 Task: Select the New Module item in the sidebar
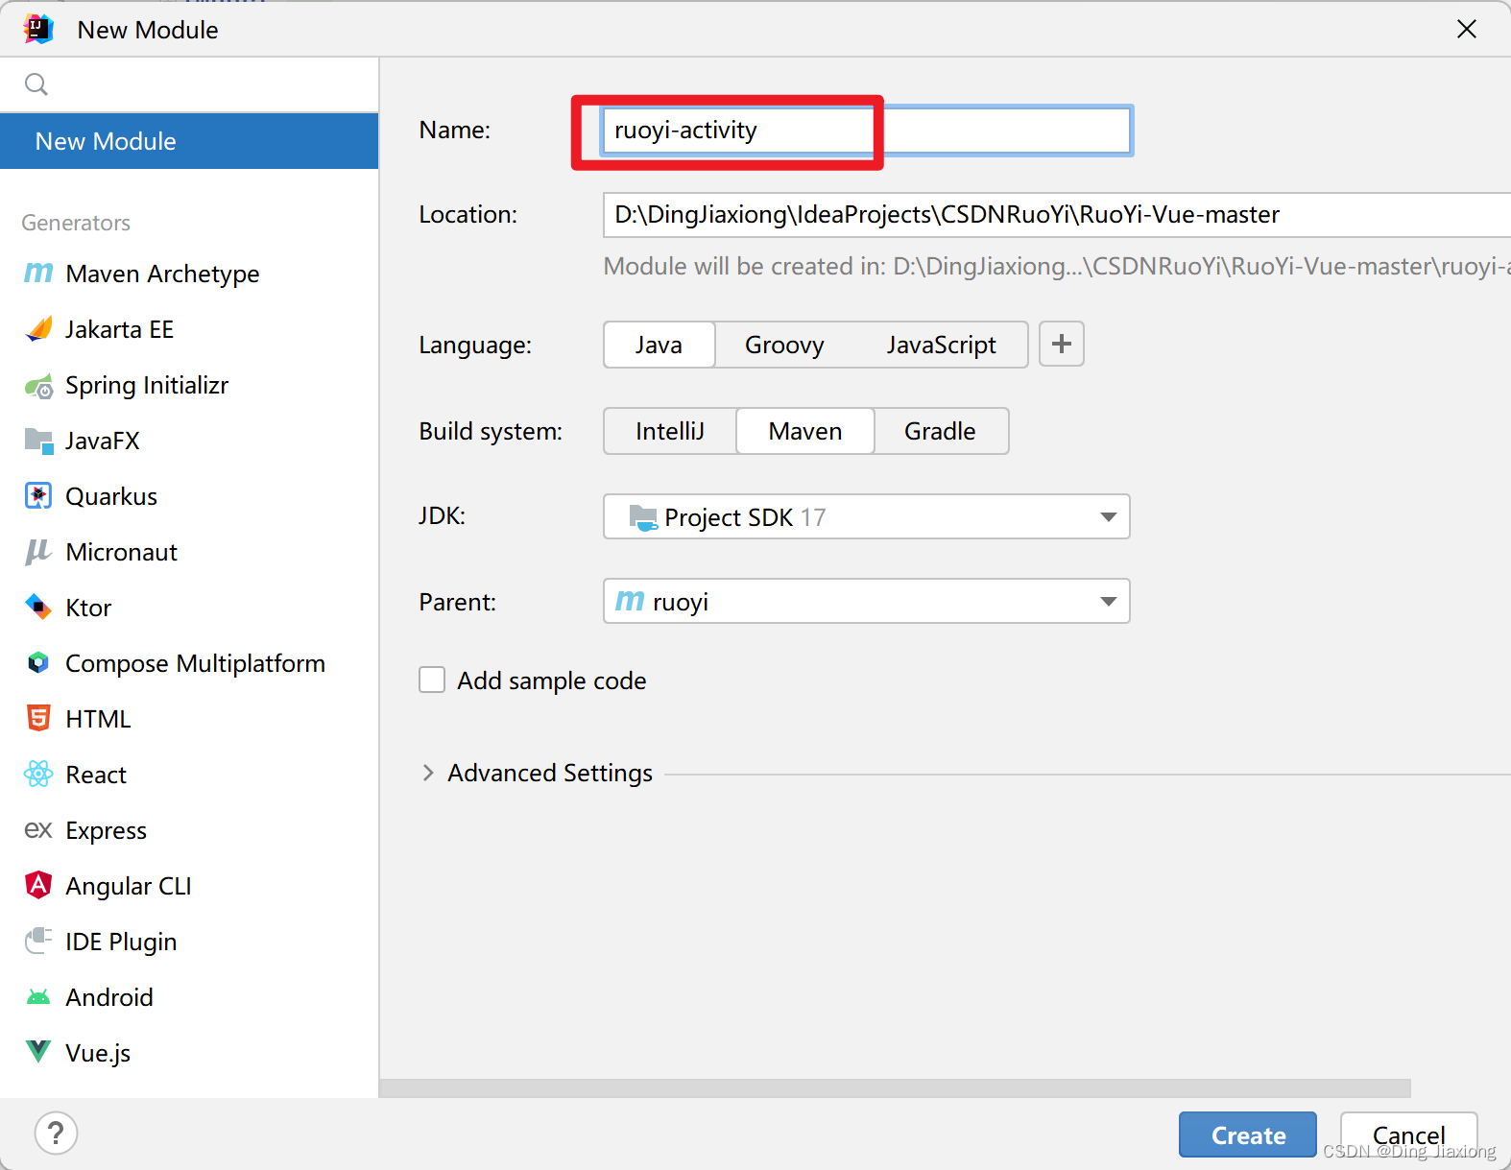tap(189, 141)
